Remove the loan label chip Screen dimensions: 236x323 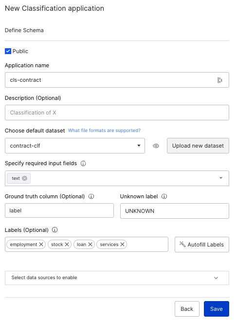click(x=90, y=245)
